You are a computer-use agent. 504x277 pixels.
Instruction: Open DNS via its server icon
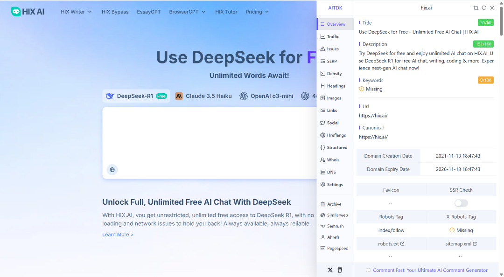click(323, 172)
